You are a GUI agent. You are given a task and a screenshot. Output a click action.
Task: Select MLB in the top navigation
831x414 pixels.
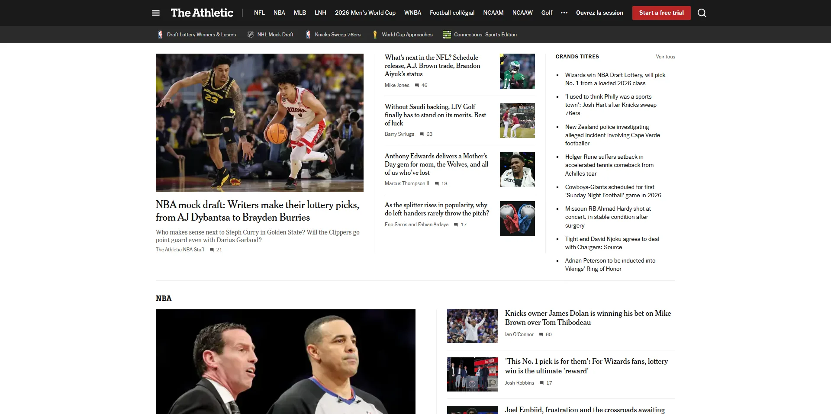[300, 13]
